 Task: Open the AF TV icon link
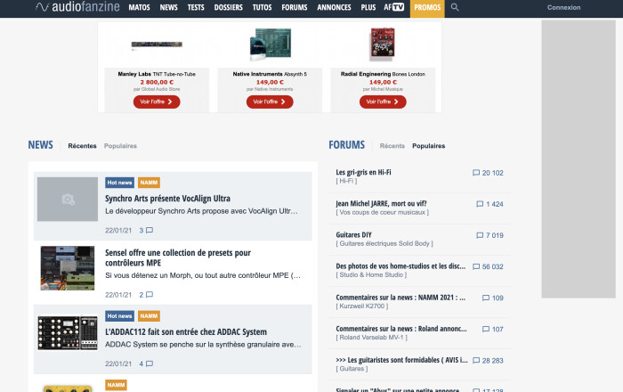tap(393, 7)
